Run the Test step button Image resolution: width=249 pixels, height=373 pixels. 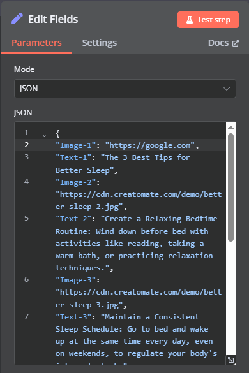(x=208, y=20)
